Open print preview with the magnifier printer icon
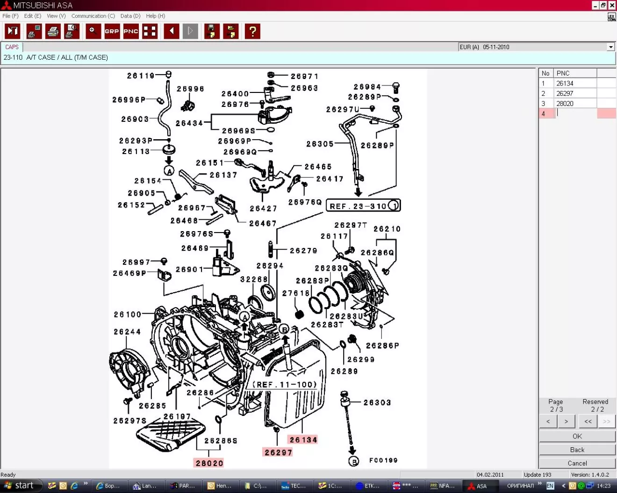The height and width of the screenshot is (493, 617). [72, 31]
